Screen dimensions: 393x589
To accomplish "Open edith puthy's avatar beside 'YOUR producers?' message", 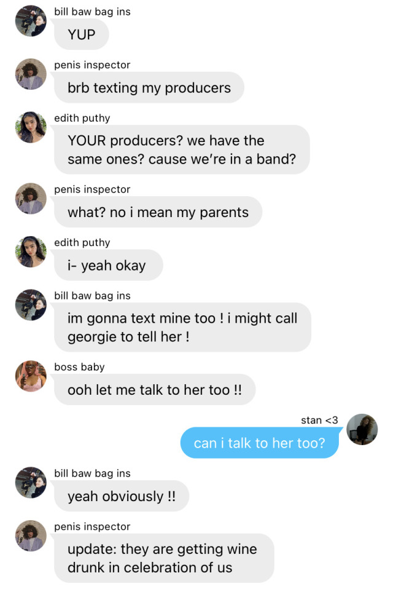I will pos(31,127).
